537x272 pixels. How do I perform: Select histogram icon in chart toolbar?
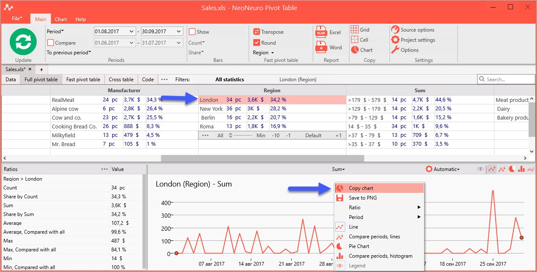(x=521, y=169)
